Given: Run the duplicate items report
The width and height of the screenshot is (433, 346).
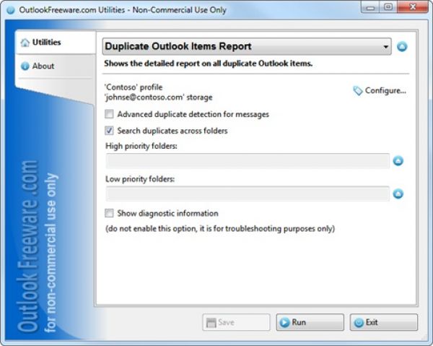Looking at the screenshot, I should point(310,322).
